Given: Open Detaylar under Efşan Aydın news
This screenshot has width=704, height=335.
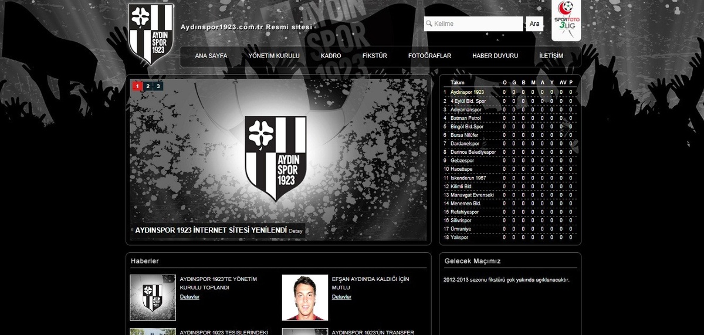Looking at the screenshot, I should tap(341, 297).
